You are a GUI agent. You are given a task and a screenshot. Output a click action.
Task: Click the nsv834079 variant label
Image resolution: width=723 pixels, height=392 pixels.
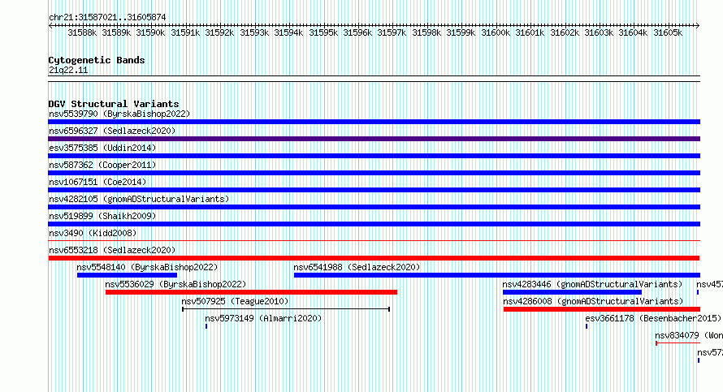pos(689,335)
